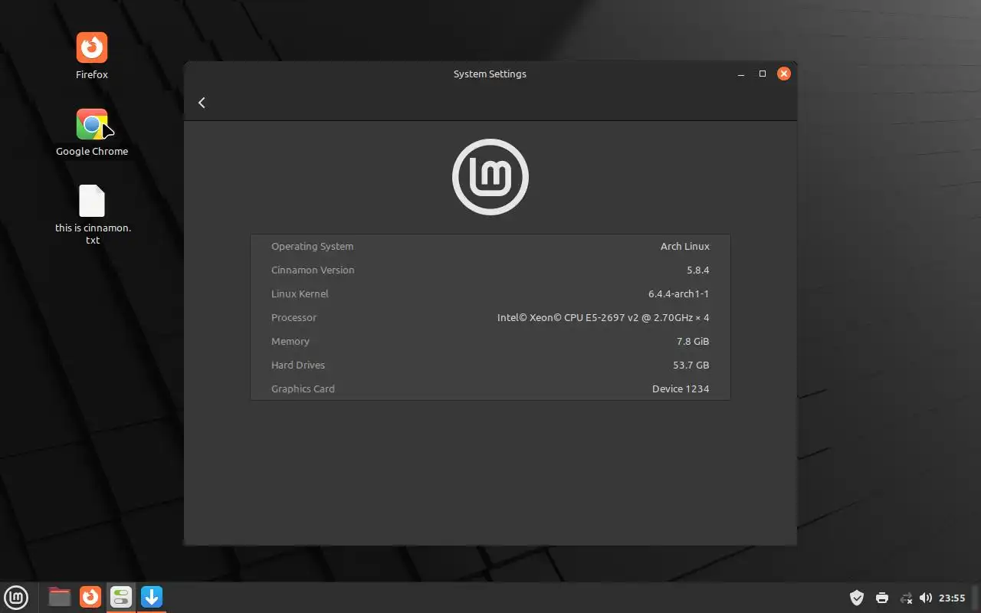Click the 'Linux Kernel' label
The image size is (981, 613).
[300, 294]
